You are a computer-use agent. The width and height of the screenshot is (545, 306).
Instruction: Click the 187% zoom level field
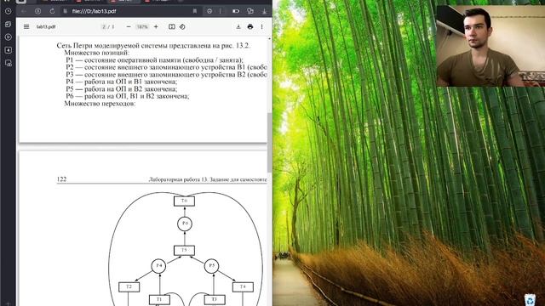[x=142, y=26]
